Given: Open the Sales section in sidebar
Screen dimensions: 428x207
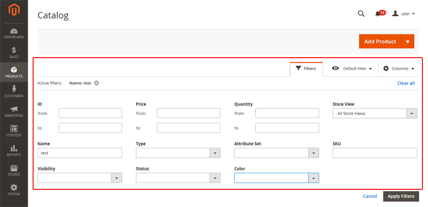Looking at the screenshot, I should tap(14, 53).
